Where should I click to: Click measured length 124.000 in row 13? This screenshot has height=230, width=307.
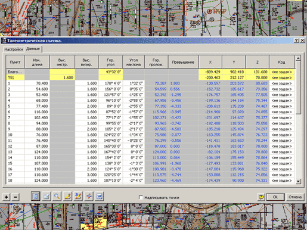pos(37,152)
